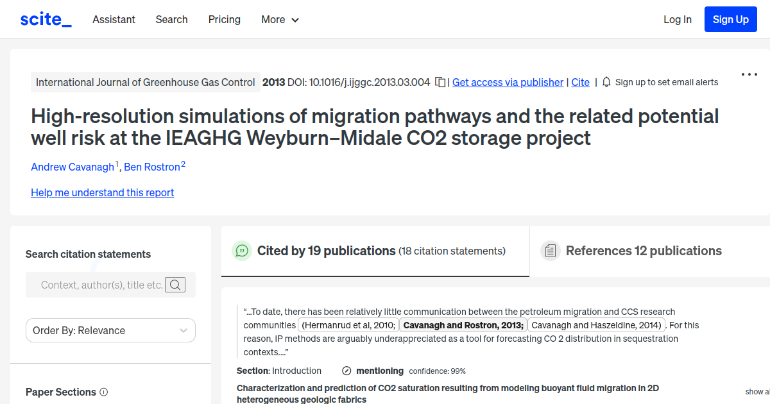Open the ellipsis overflow menu
The width and height of the screenshot is (770, 404).
click(x=749, y=74)
